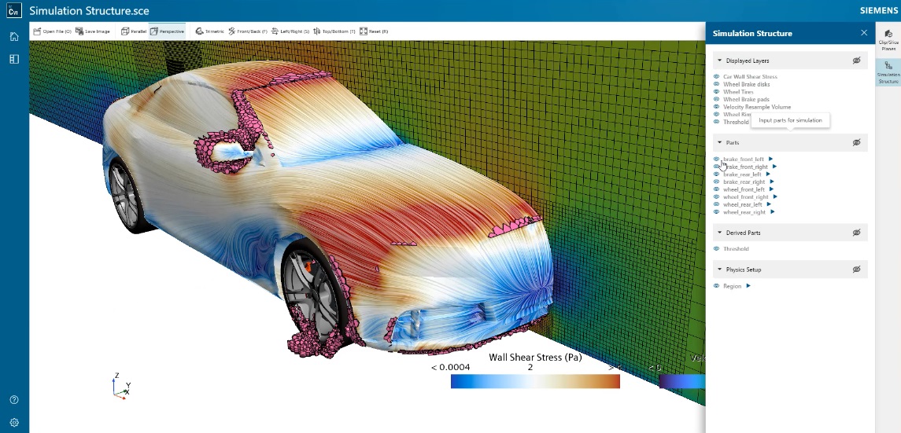Choose the Top/Bottom view icon
Viewport: 901px width, 433px height.
(x=316, y=31)
